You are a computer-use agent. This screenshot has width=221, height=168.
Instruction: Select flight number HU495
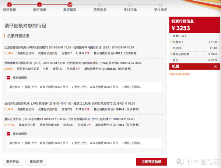(9, 53)
